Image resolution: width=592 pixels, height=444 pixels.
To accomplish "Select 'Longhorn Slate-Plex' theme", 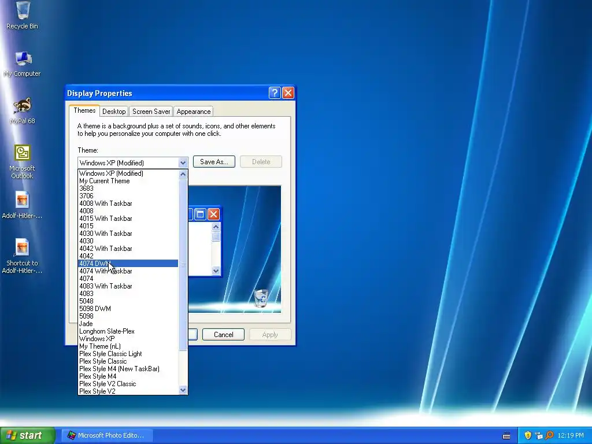I will click(128, 331).
